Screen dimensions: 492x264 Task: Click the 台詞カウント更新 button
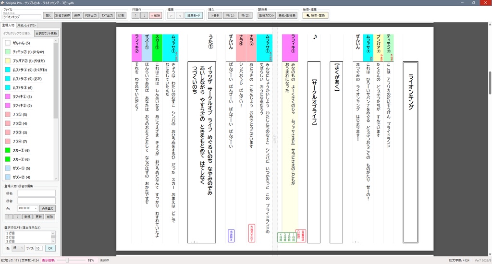point(46,33)
